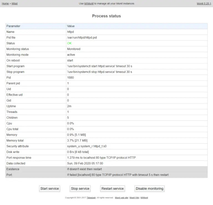Click the Process status heading
213x205 pixels.
tap(106, 16)
